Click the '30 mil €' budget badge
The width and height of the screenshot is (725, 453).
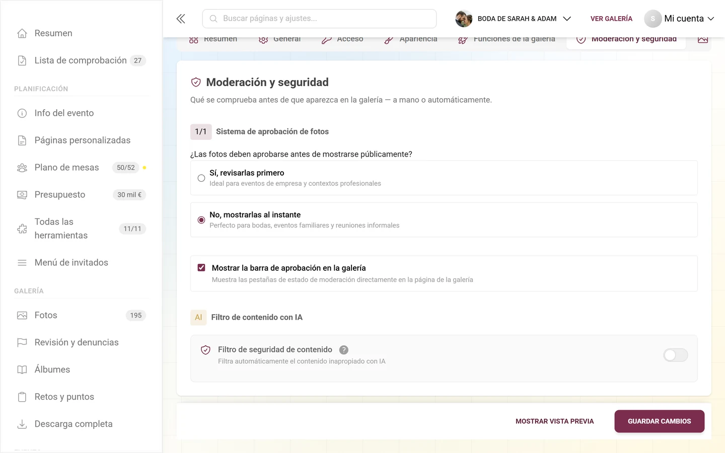(x=129, y=195)
